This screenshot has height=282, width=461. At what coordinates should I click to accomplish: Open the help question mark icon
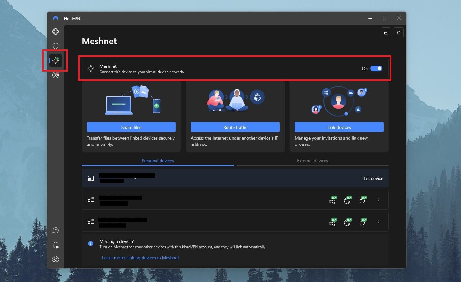[x=56, y=230]
